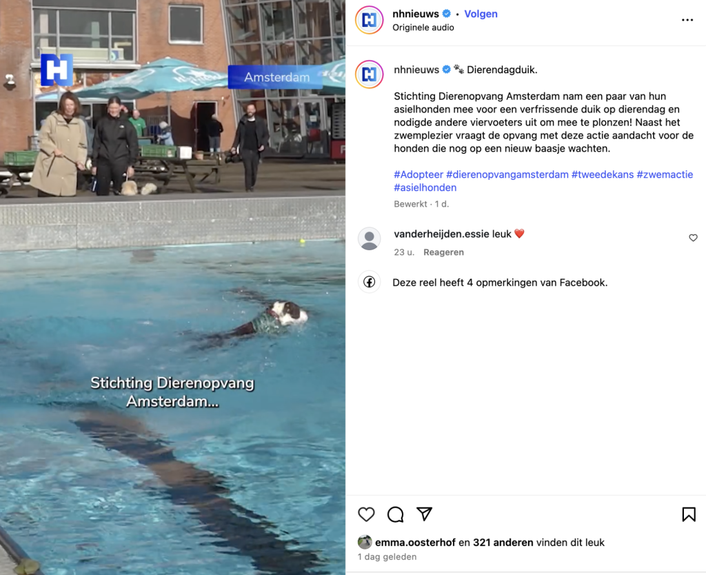This screenshot has height=575, width=706.
Task: Open the comment bubble icon
Action: (x=395, y=514)
